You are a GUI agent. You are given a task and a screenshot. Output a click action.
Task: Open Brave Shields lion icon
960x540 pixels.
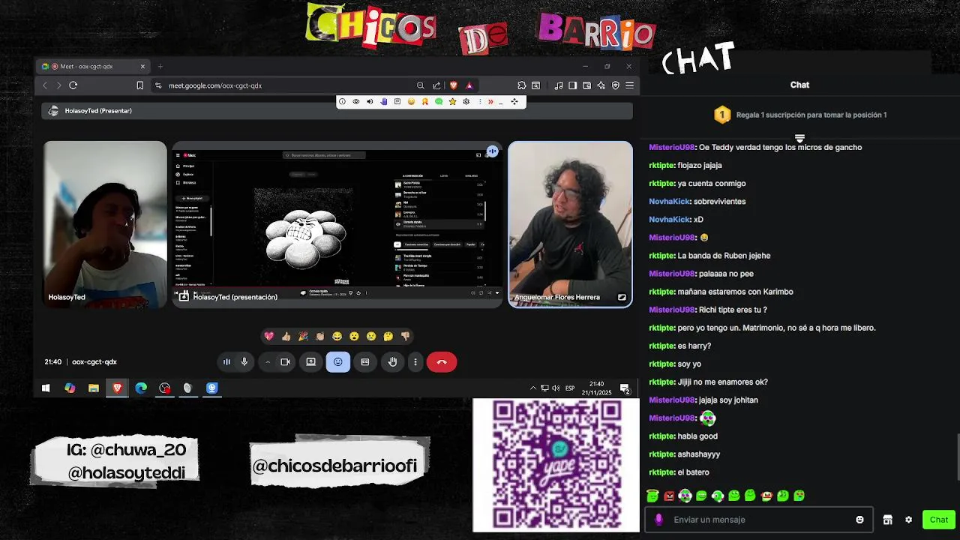(453, 85)
